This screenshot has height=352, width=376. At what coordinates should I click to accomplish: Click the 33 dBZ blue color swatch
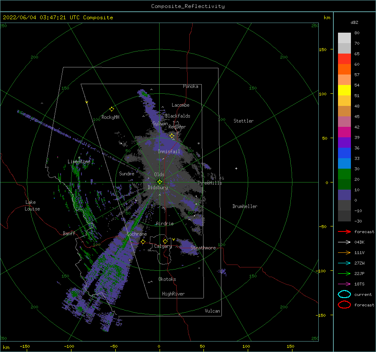point(344,163)
